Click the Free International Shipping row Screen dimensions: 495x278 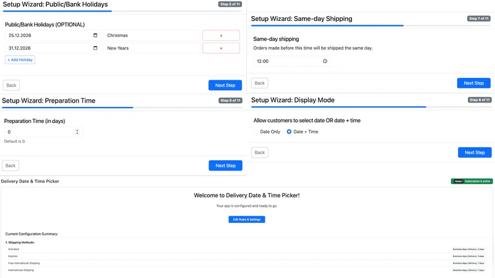[x=246, y=263]
